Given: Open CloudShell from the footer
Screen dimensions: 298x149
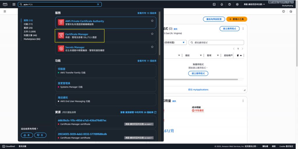Looking at the screenshot, I should (x=9, y=146).
